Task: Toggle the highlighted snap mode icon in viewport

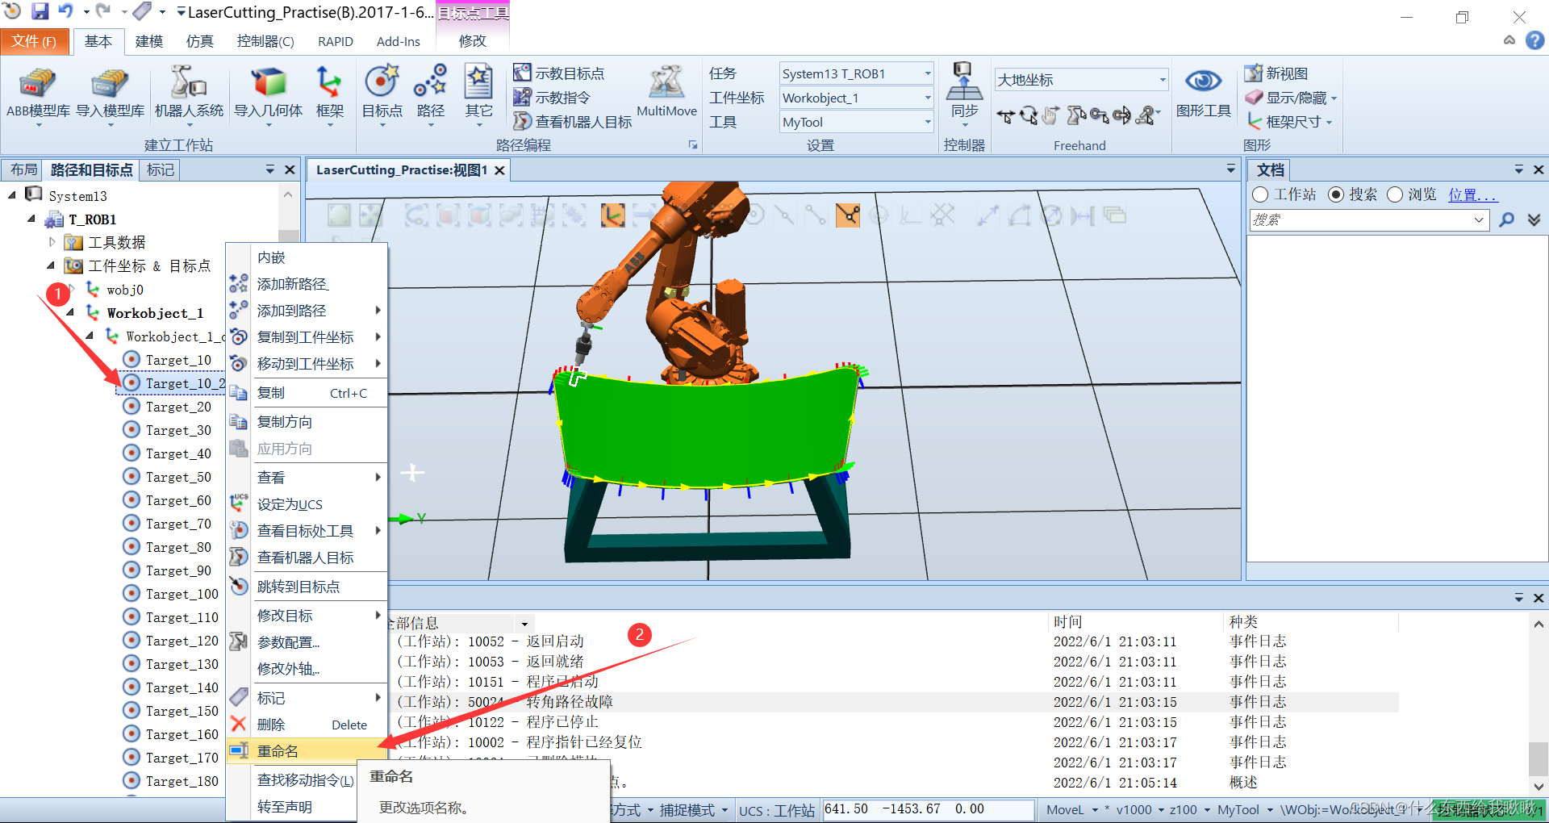Action: click(848, 215)
